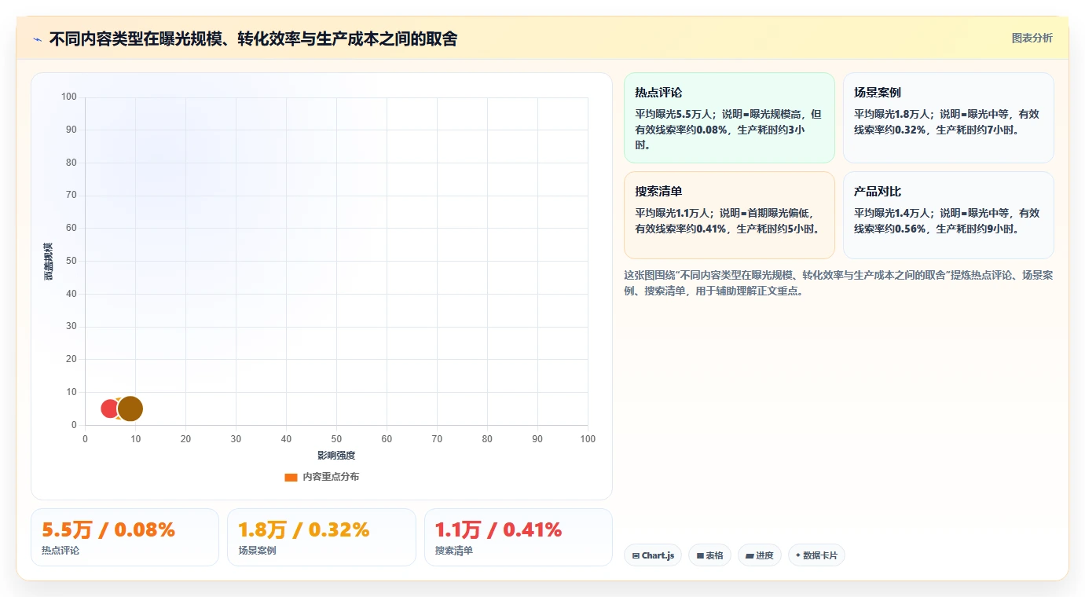Screen dimensions: 1085x597
Task: Open the 搜索清单 orange info card
Action: click(729, 215)
